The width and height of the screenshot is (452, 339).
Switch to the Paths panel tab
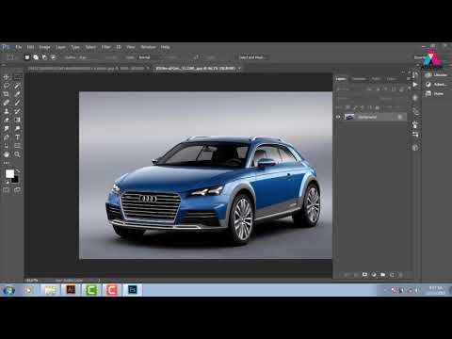[376, 79]
